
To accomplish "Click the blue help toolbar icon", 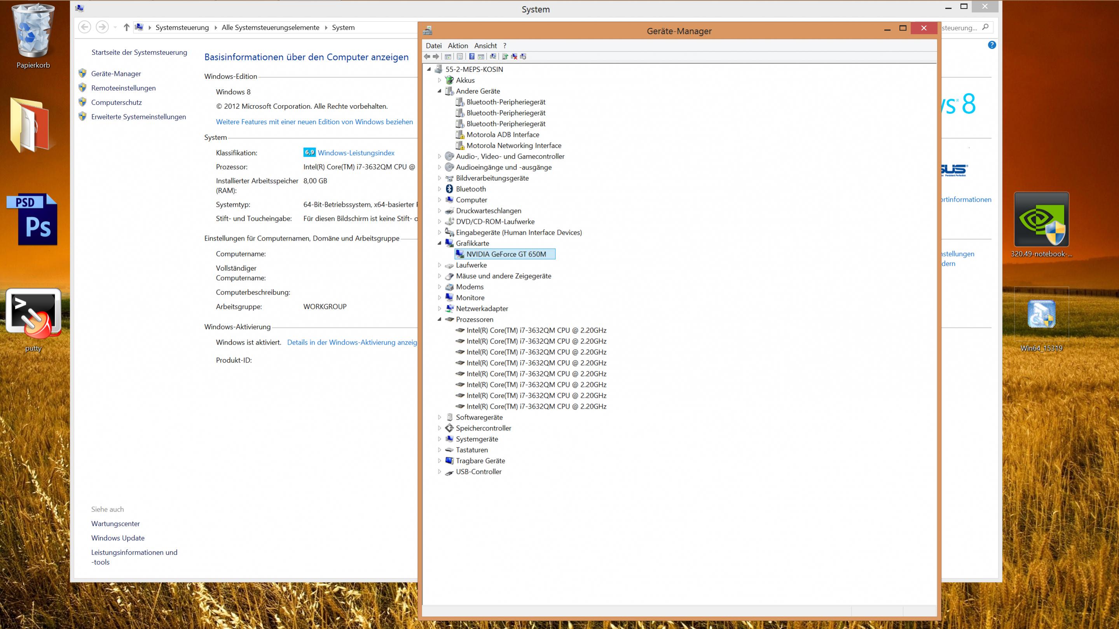I will tap(472, 56).
